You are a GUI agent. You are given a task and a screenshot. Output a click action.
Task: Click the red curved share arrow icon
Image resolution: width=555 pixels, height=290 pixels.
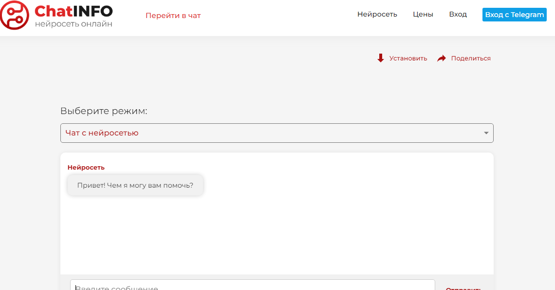click(442, 58)
